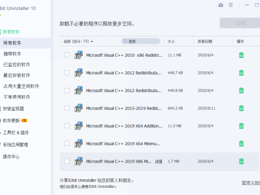
Task: Tick the Visual C++ 2019 X64 Addition checkbox
Action: (x=67, y=126)
